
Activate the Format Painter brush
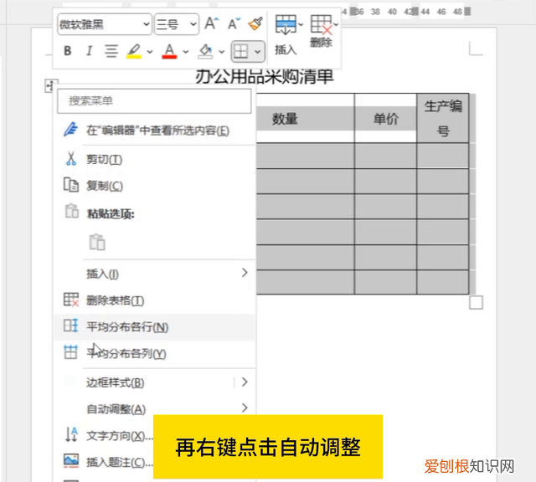[x=255, y=23]
